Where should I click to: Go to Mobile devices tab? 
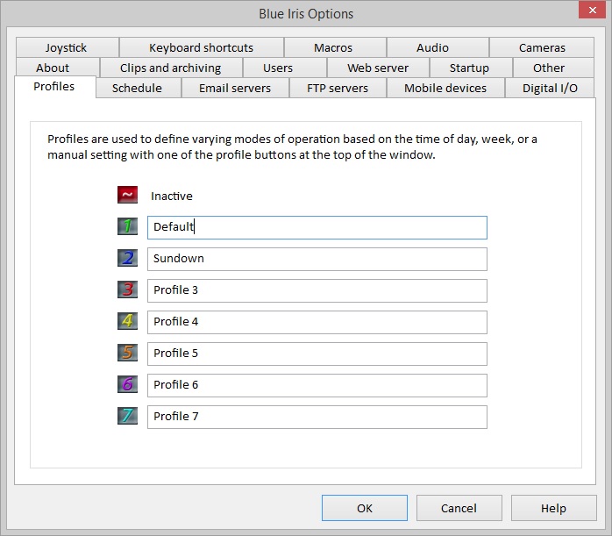pos(445,89)
